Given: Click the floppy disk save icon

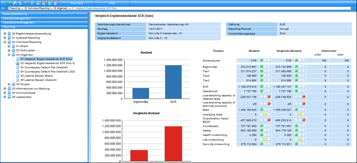Looking at the screenshot, I should [x=33, y=3].
